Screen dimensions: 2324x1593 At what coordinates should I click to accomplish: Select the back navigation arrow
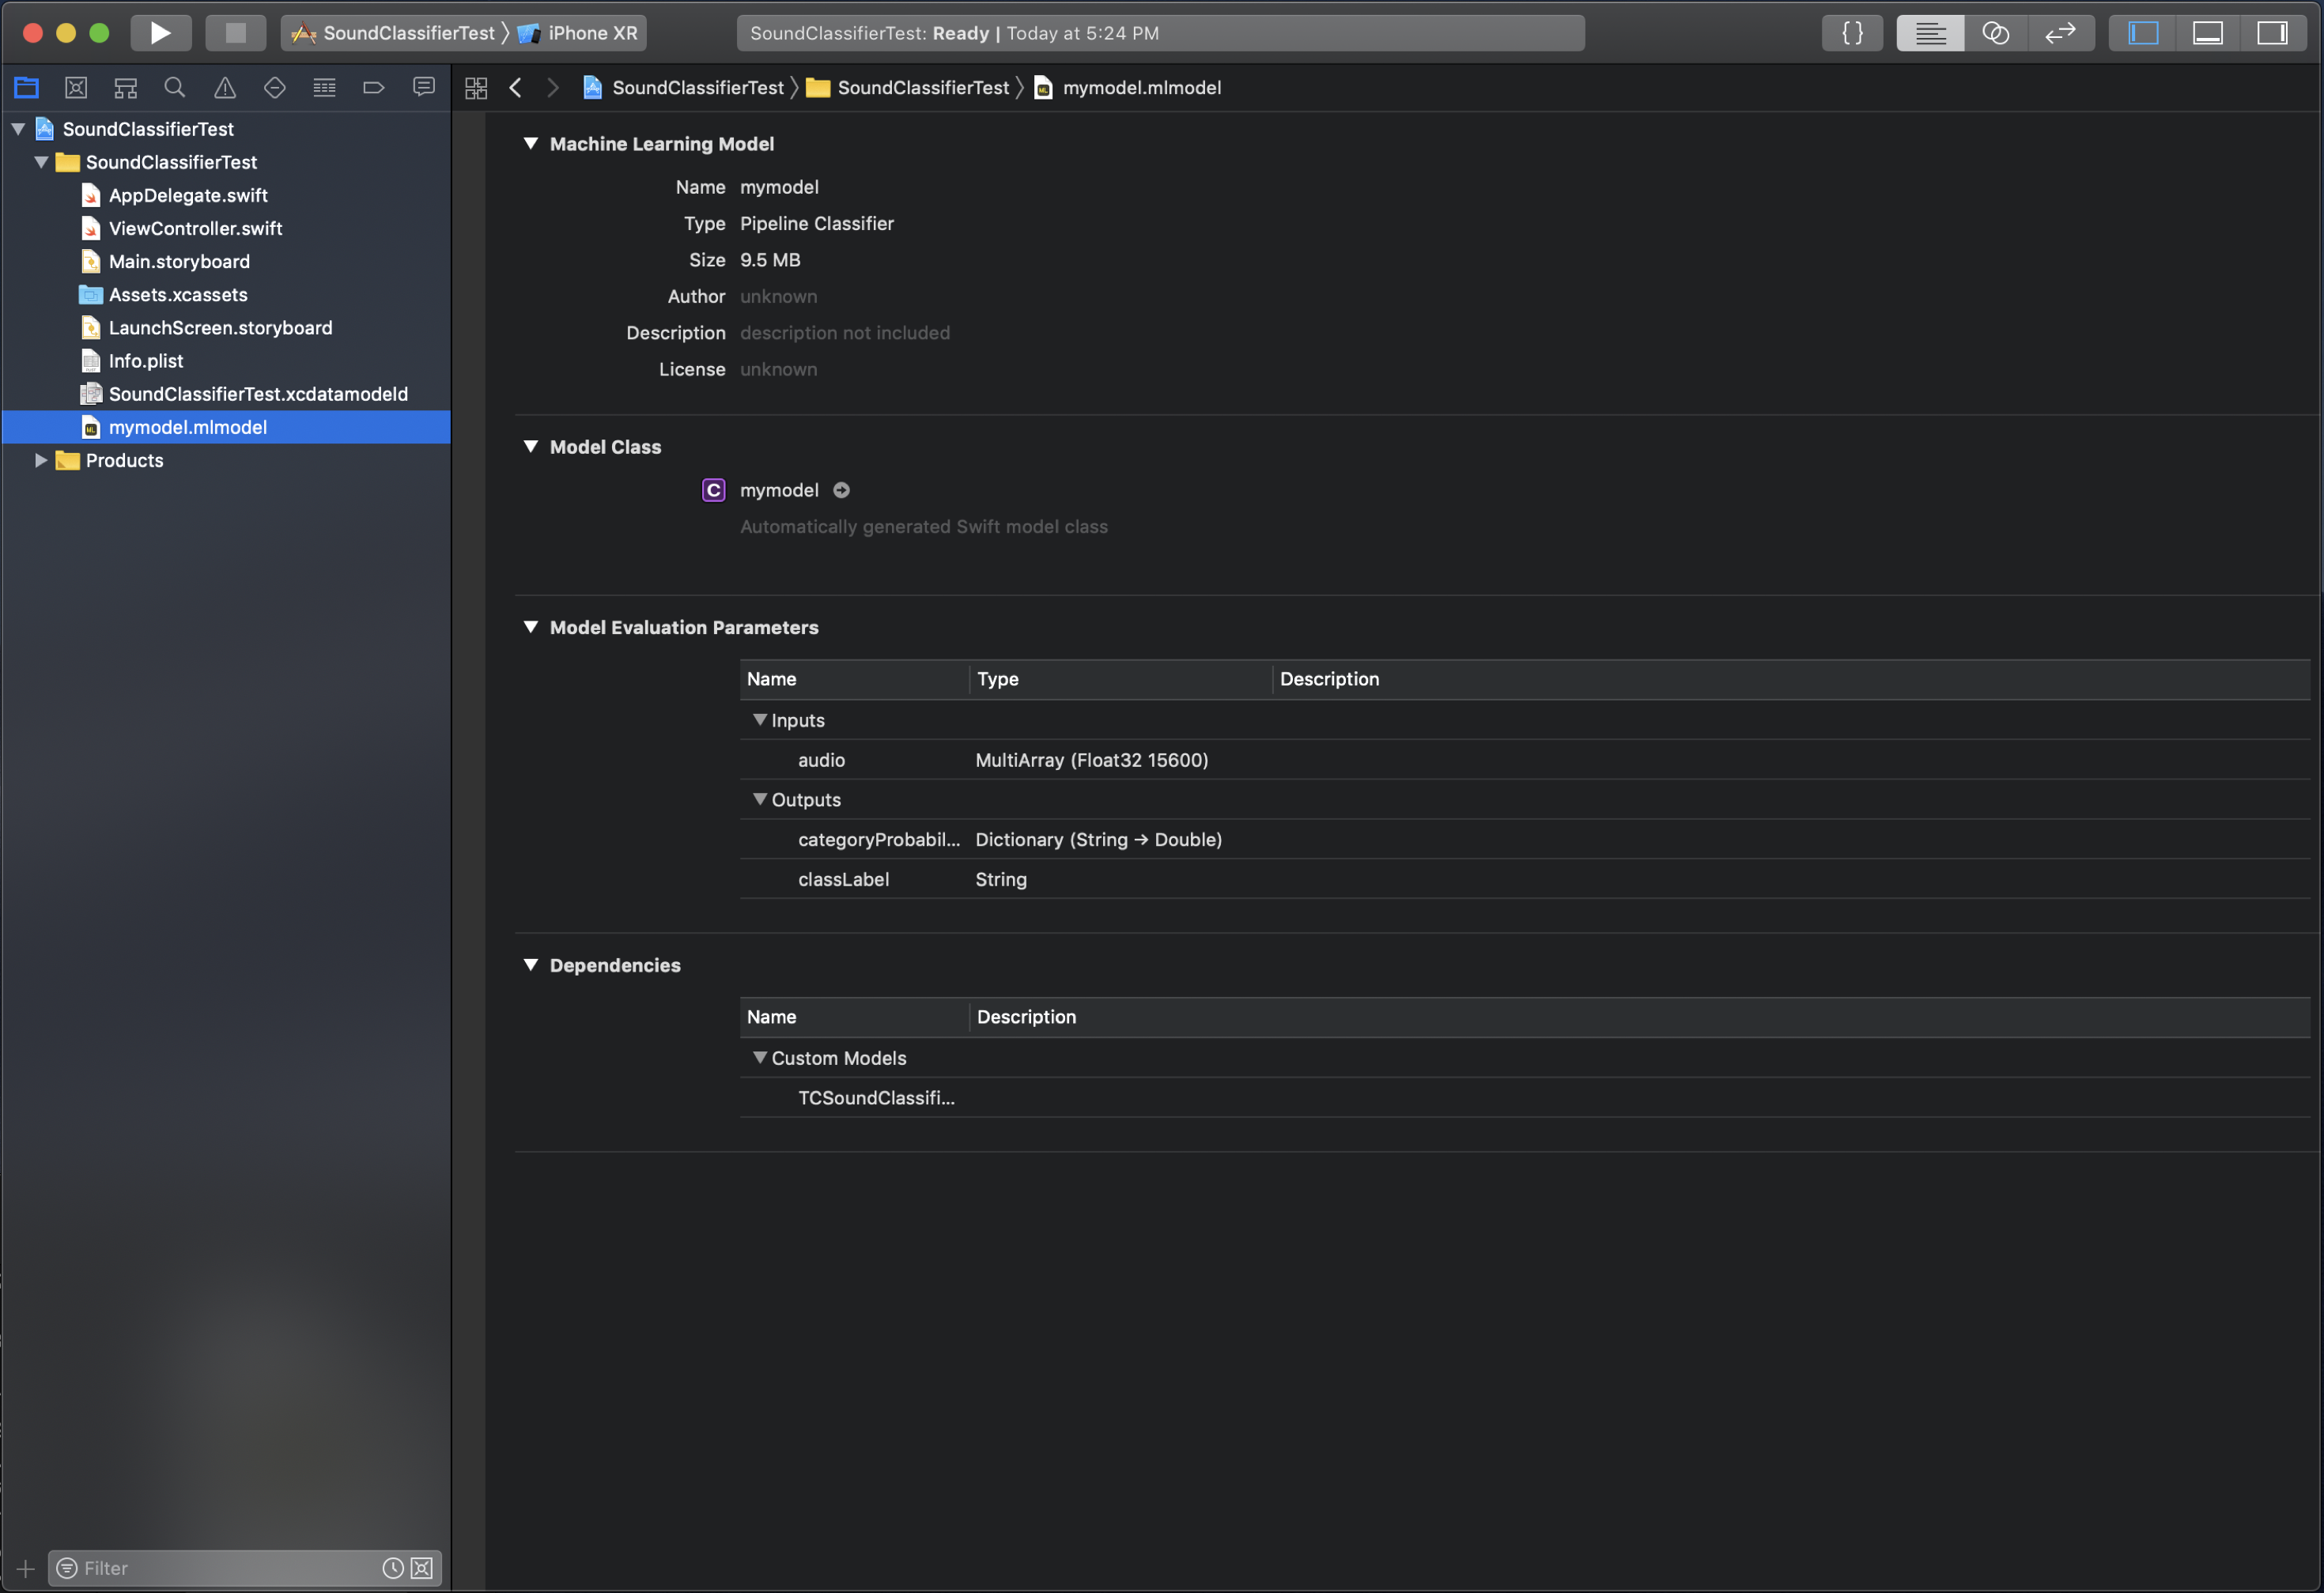click(x=516, y=86)
